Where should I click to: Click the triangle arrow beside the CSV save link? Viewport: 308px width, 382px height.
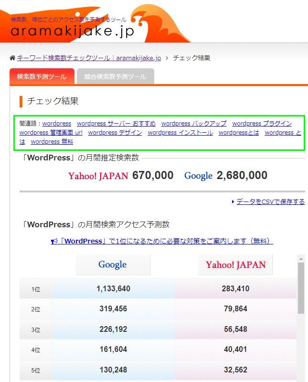(x=233, y=202)
